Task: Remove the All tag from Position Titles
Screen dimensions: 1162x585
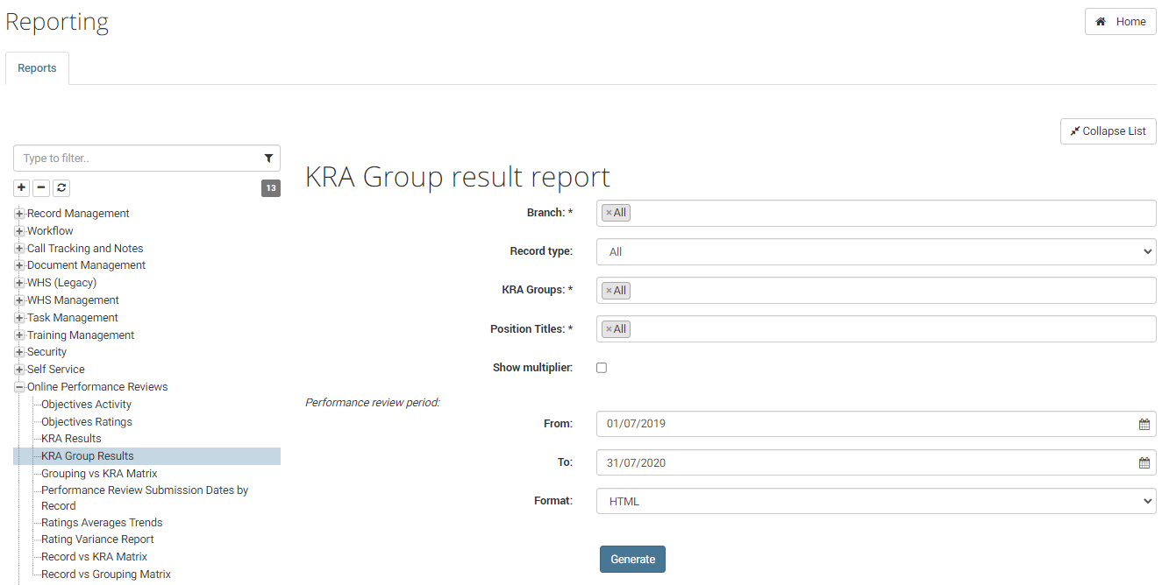Action: tap(608, 328)
